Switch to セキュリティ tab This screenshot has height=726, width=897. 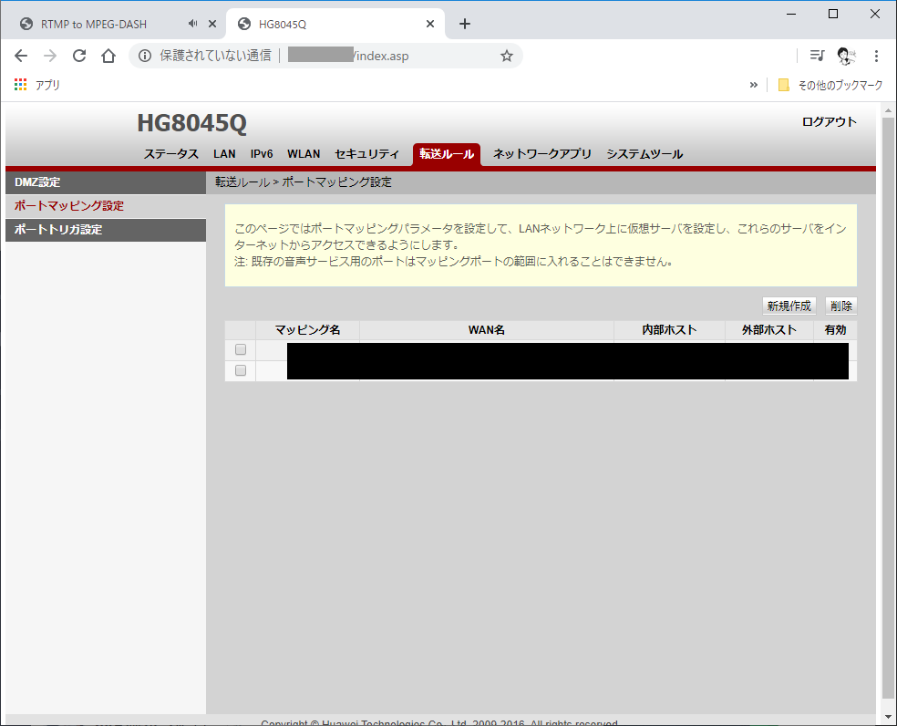(366, 154)
